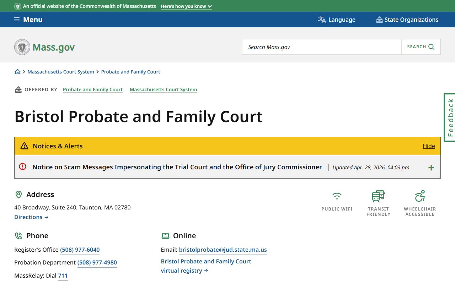Click the red alert exclamation icon
Image resolution: width=455 pixels, height=284 pixels.
tap(23, 166)
